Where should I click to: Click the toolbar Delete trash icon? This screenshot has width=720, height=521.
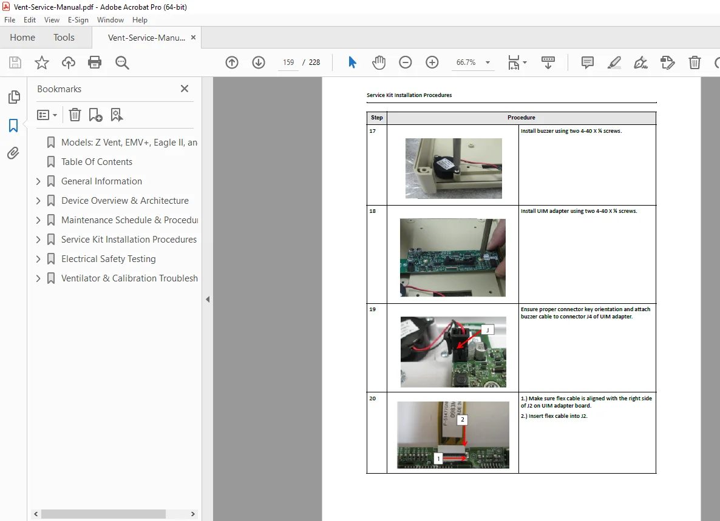(x=695, y=62)
